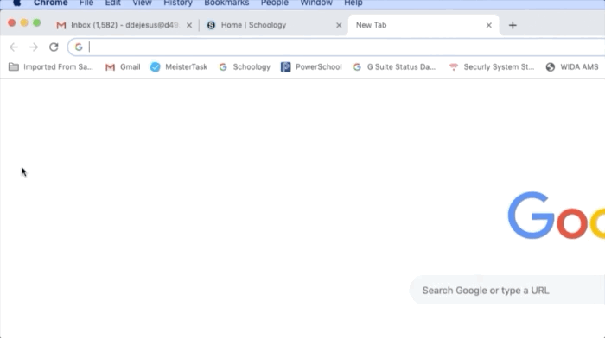Open the View menu
The width and height of the screenshot is (605, 338).
142,3
